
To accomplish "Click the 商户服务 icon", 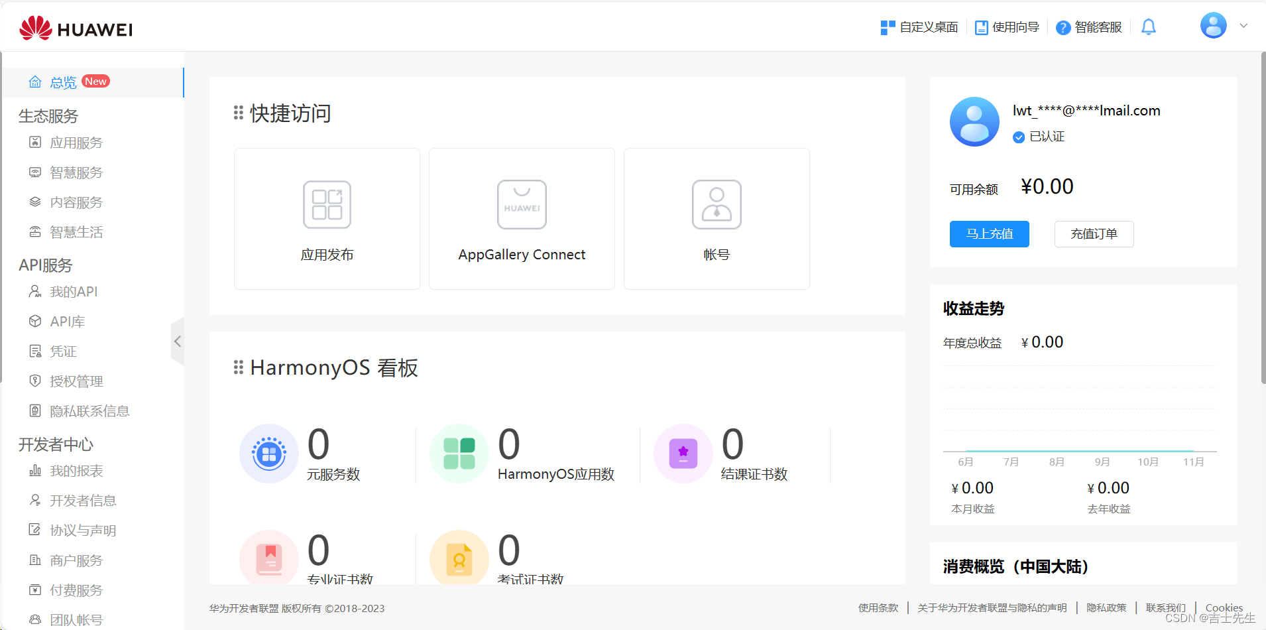I will pyautogui.click(x=35, y=560).
